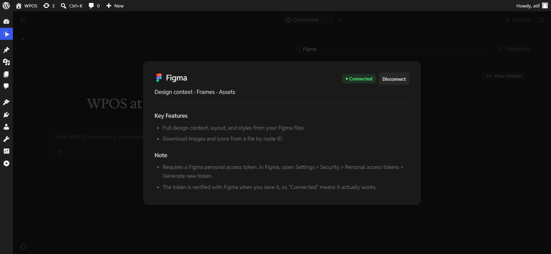The height and width of the screenshot is (254, 551).
Task: Check the 242,230 credits counter
Action: (x=518, y=20)
